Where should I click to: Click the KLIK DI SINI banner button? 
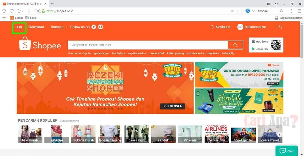click(173, 106)
